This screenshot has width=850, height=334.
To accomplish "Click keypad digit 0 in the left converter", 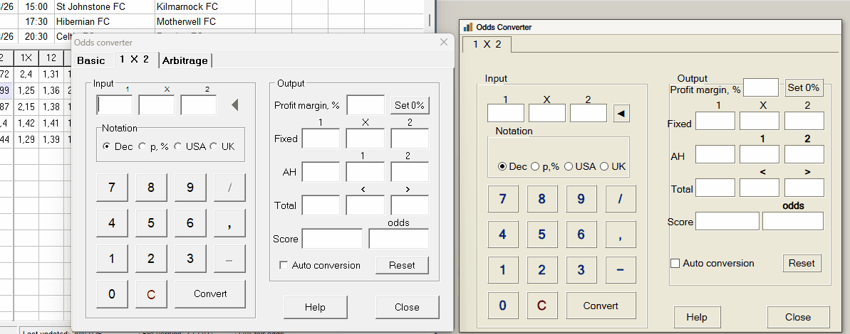I will (x=112, y=294).
